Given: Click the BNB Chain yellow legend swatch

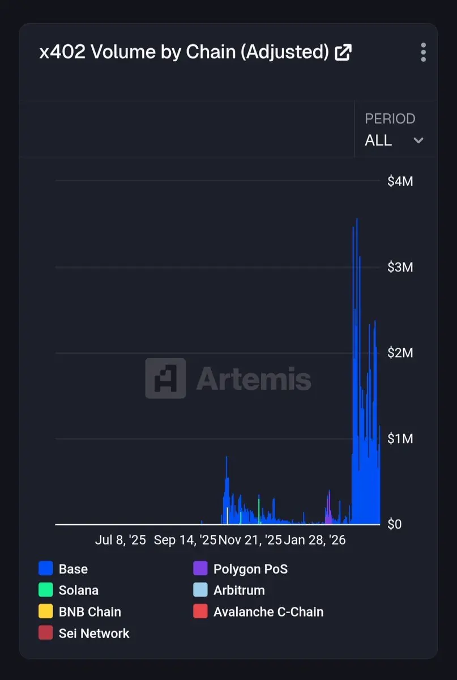Looking at the screenshot, I should [x=46, y=611].
